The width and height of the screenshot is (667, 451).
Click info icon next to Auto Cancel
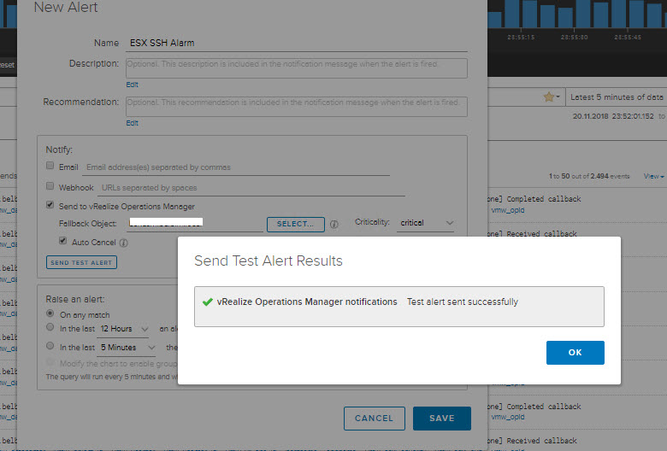coord(124,243)
